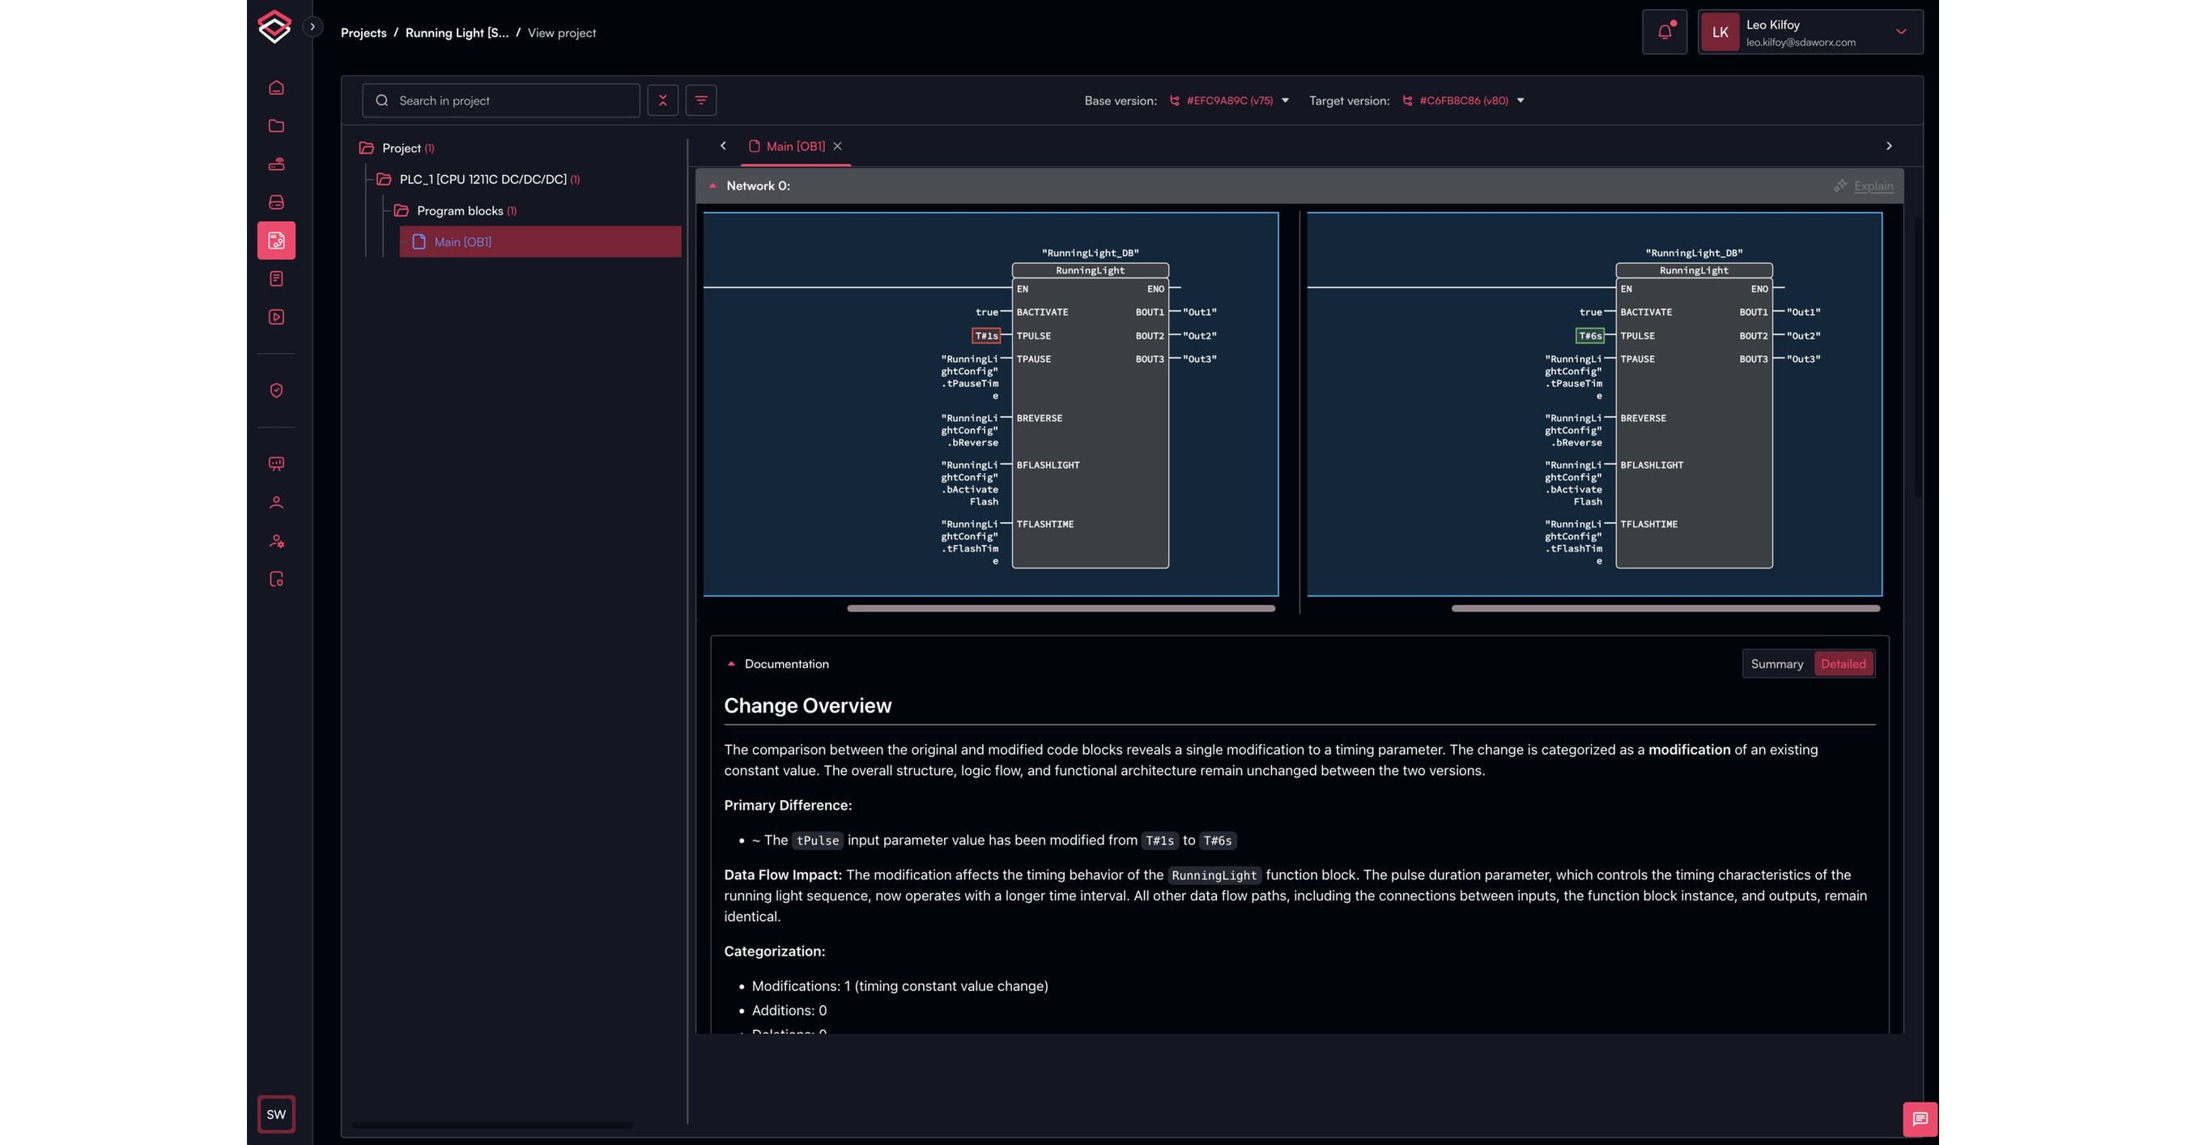This screenshot has width=2186, height=1145.
Task: Open the PLC devices panel
Action: coord(276,164)
